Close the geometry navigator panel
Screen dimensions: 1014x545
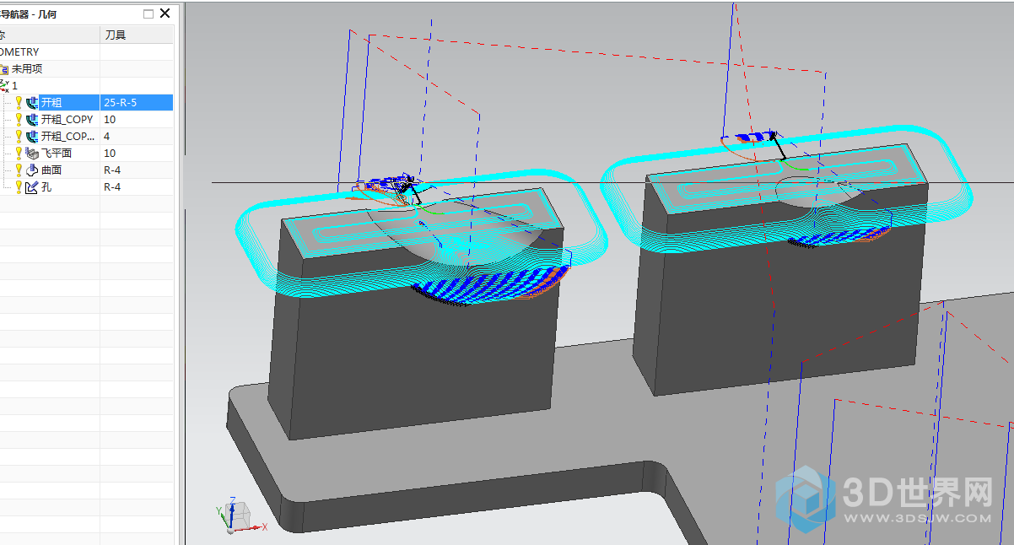165,13
